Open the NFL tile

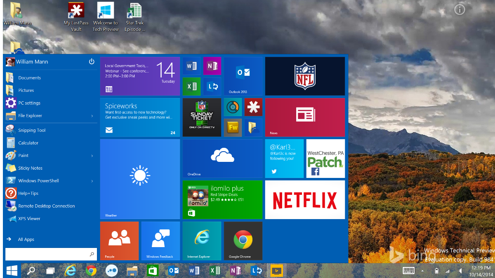[x=305, y=76]
